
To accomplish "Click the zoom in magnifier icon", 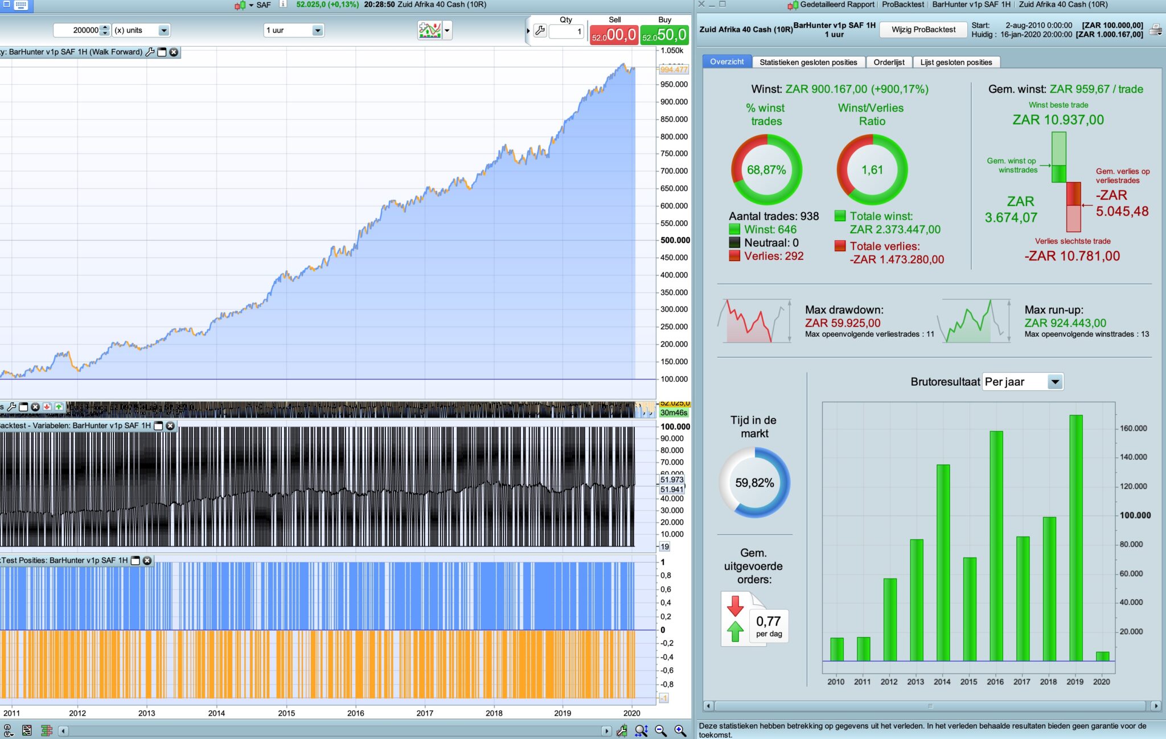I will 680,730.
